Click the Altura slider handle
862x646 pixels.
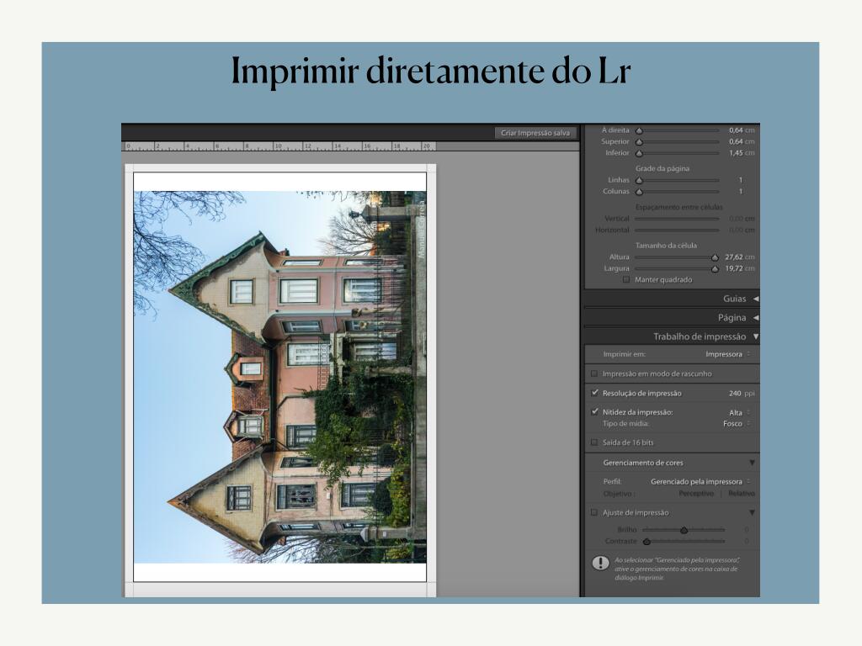coord(715,257)
